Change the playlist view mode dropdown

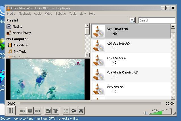pos(132,20)
